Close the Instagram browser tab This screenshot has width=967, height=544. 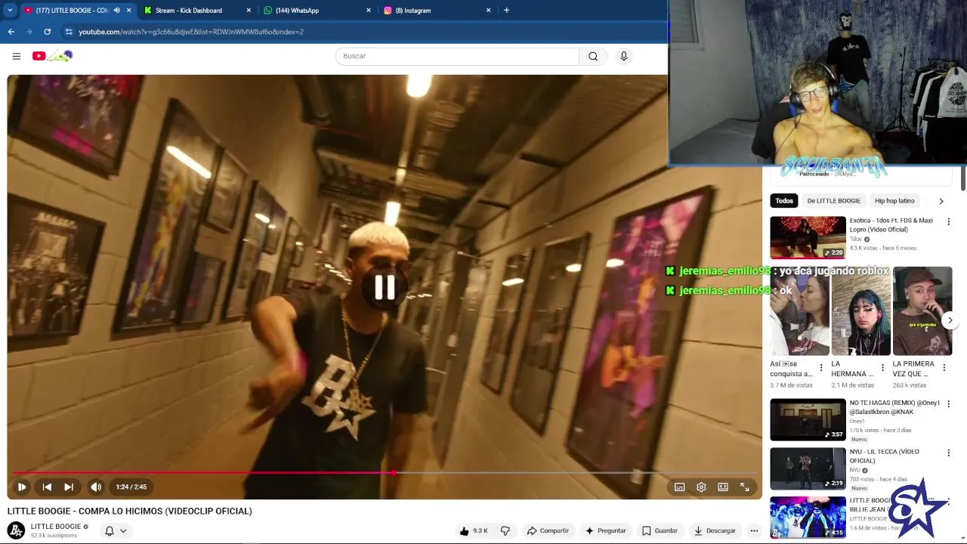[488, 11]
